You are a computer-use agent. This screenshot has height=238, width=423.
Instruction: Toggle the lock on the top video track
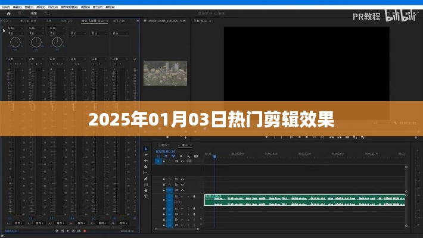[164, 179]
